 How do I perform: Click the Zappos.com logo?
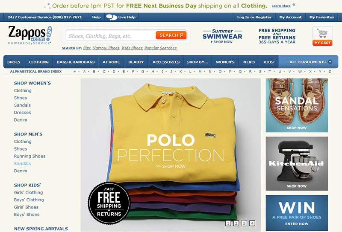30,35
